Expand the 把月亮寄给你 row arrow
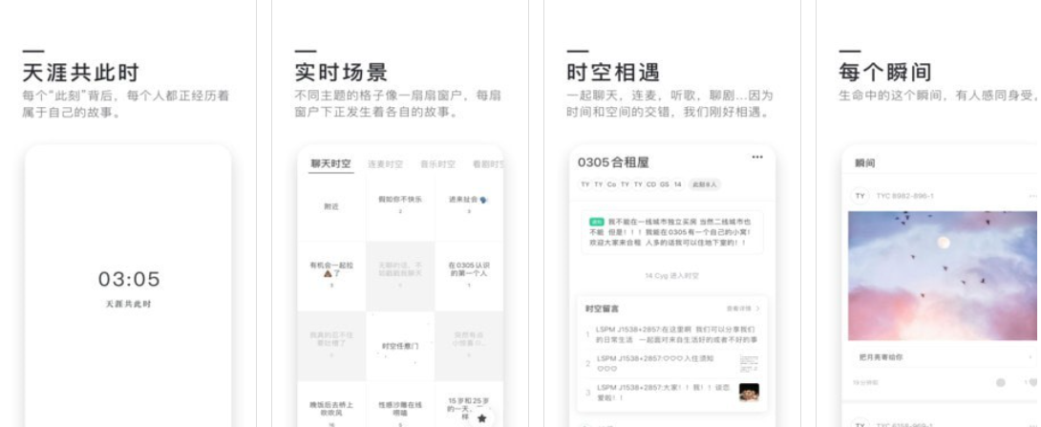This screenshot has height=427, width=1041. tap(1030, 357)
